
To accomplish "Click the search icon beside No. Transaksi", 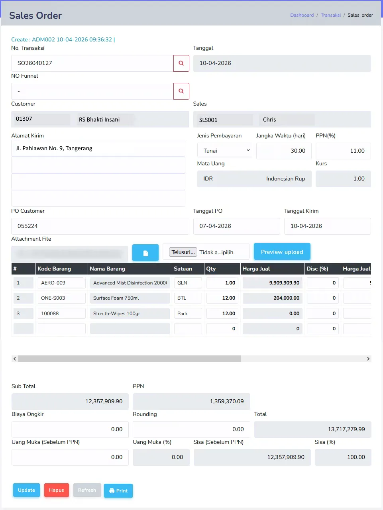I will coord(181,63).
